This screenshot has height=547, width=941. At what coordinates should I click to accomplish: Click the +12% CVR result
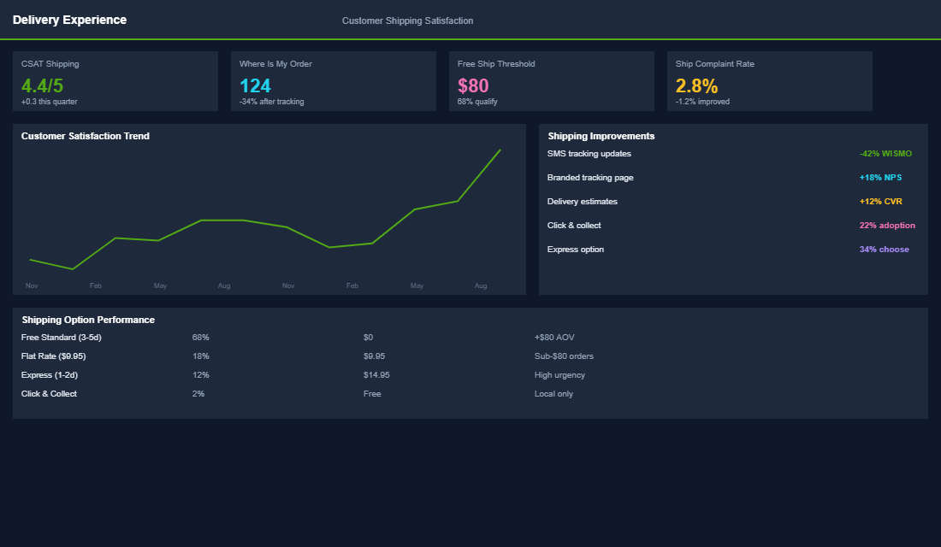point(880,201)
